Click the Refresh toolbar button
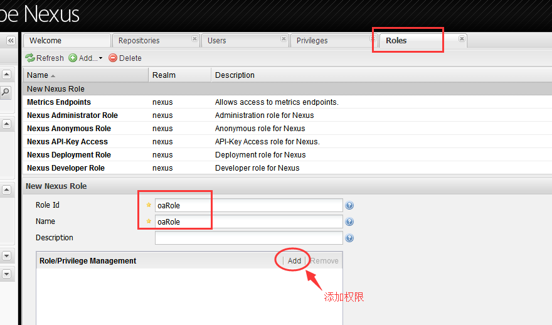552x325 pixels. (x=45, y=58)
